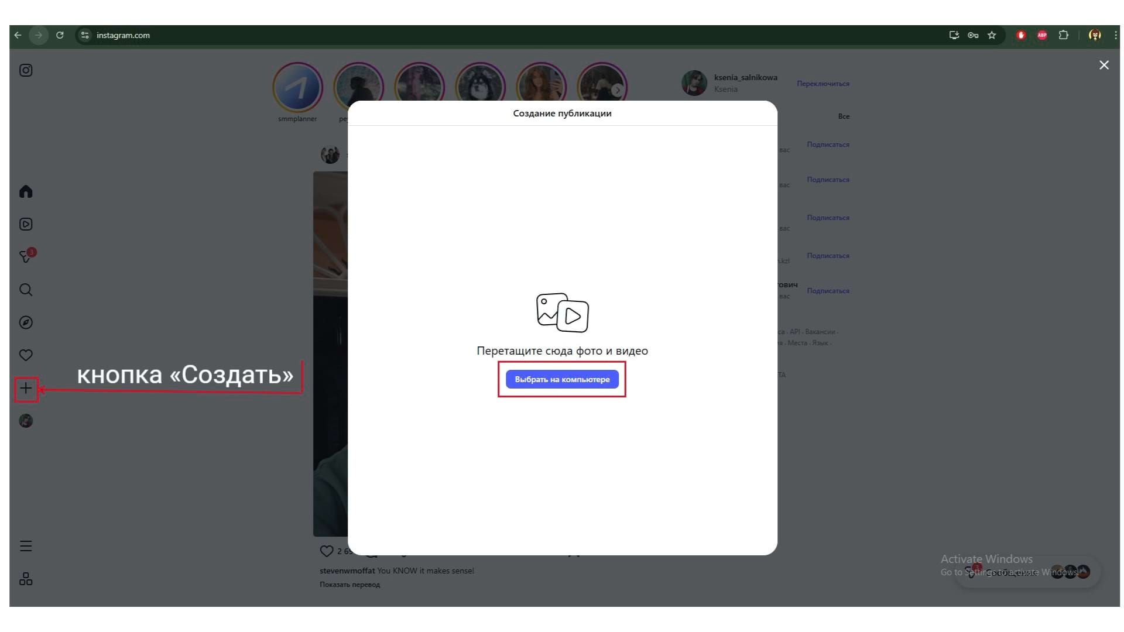Bookmark page with star icon

click(x=992, y=35)
